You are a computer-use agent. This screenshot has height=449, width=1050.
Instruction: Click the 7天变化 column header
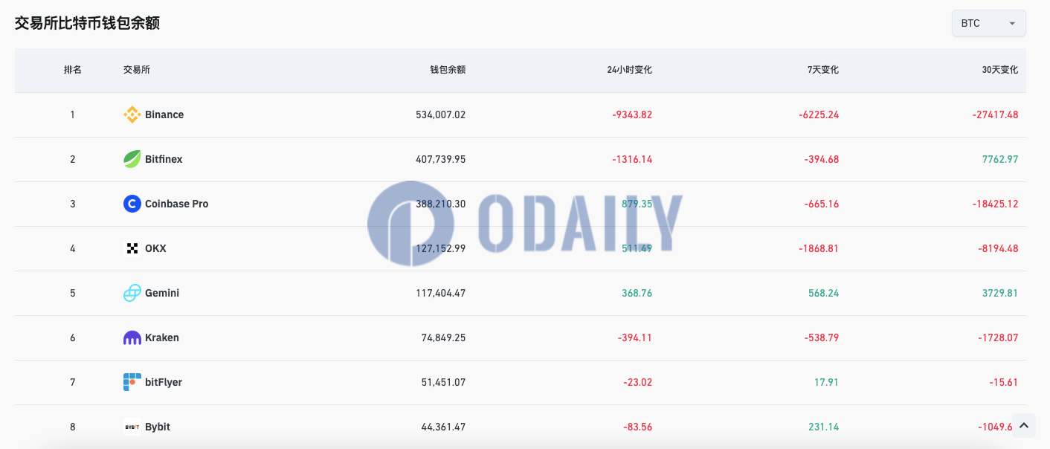point(822,70)
